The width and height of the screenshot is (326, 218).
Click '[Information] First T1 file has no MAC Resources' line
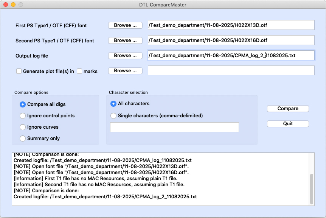point(95,179)
